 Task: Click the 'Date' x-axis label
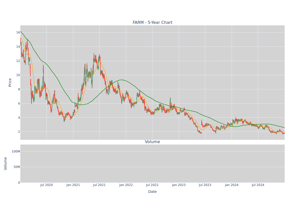152,192
